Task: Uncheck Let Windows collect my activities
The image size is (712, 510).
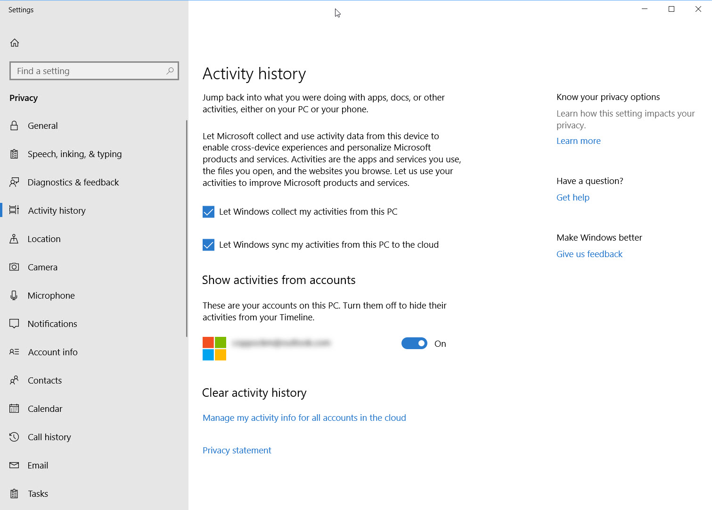Action: point(208,212)
